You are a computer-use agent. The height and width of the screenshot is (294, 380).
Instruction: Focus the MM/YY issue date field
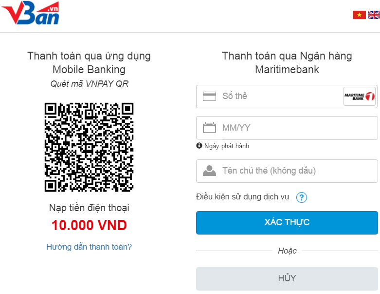292,128
